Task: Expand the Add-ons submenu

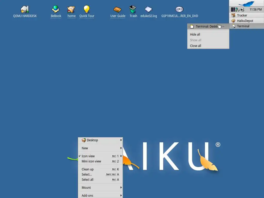Action: click(x=100, y=195)
